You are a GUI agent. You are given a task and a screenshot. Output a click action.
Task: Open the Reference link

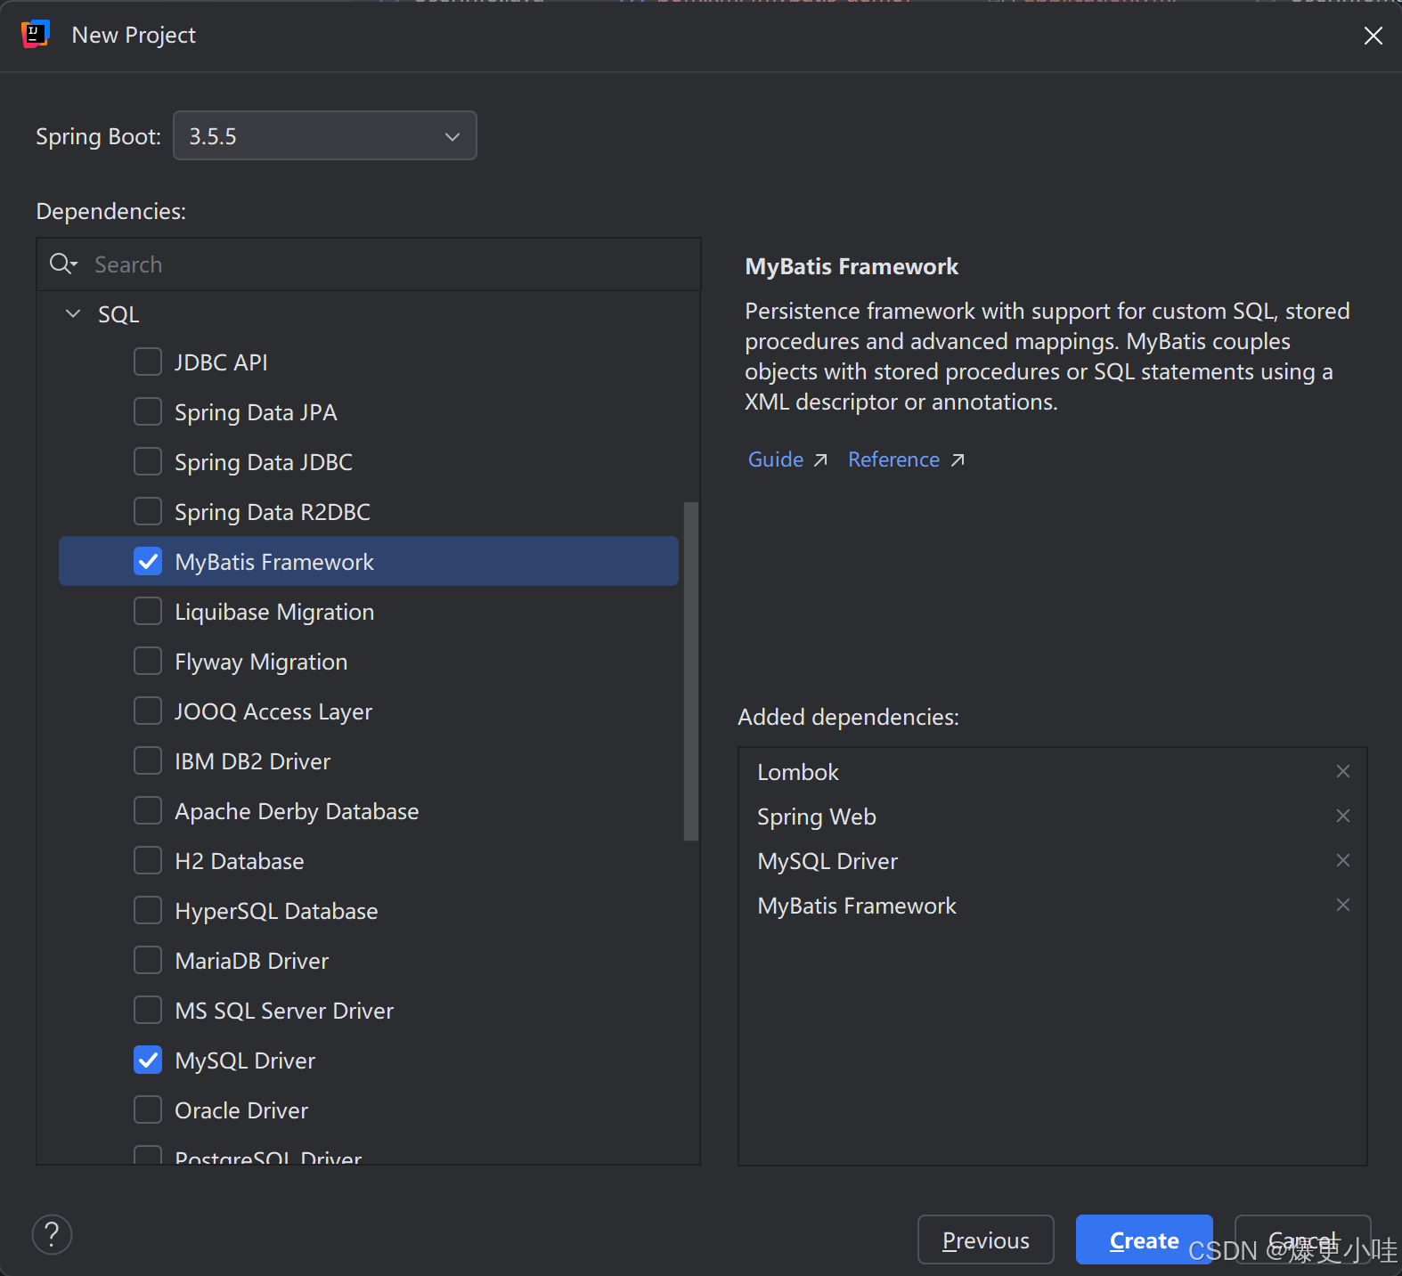click(x=893, y=459)
